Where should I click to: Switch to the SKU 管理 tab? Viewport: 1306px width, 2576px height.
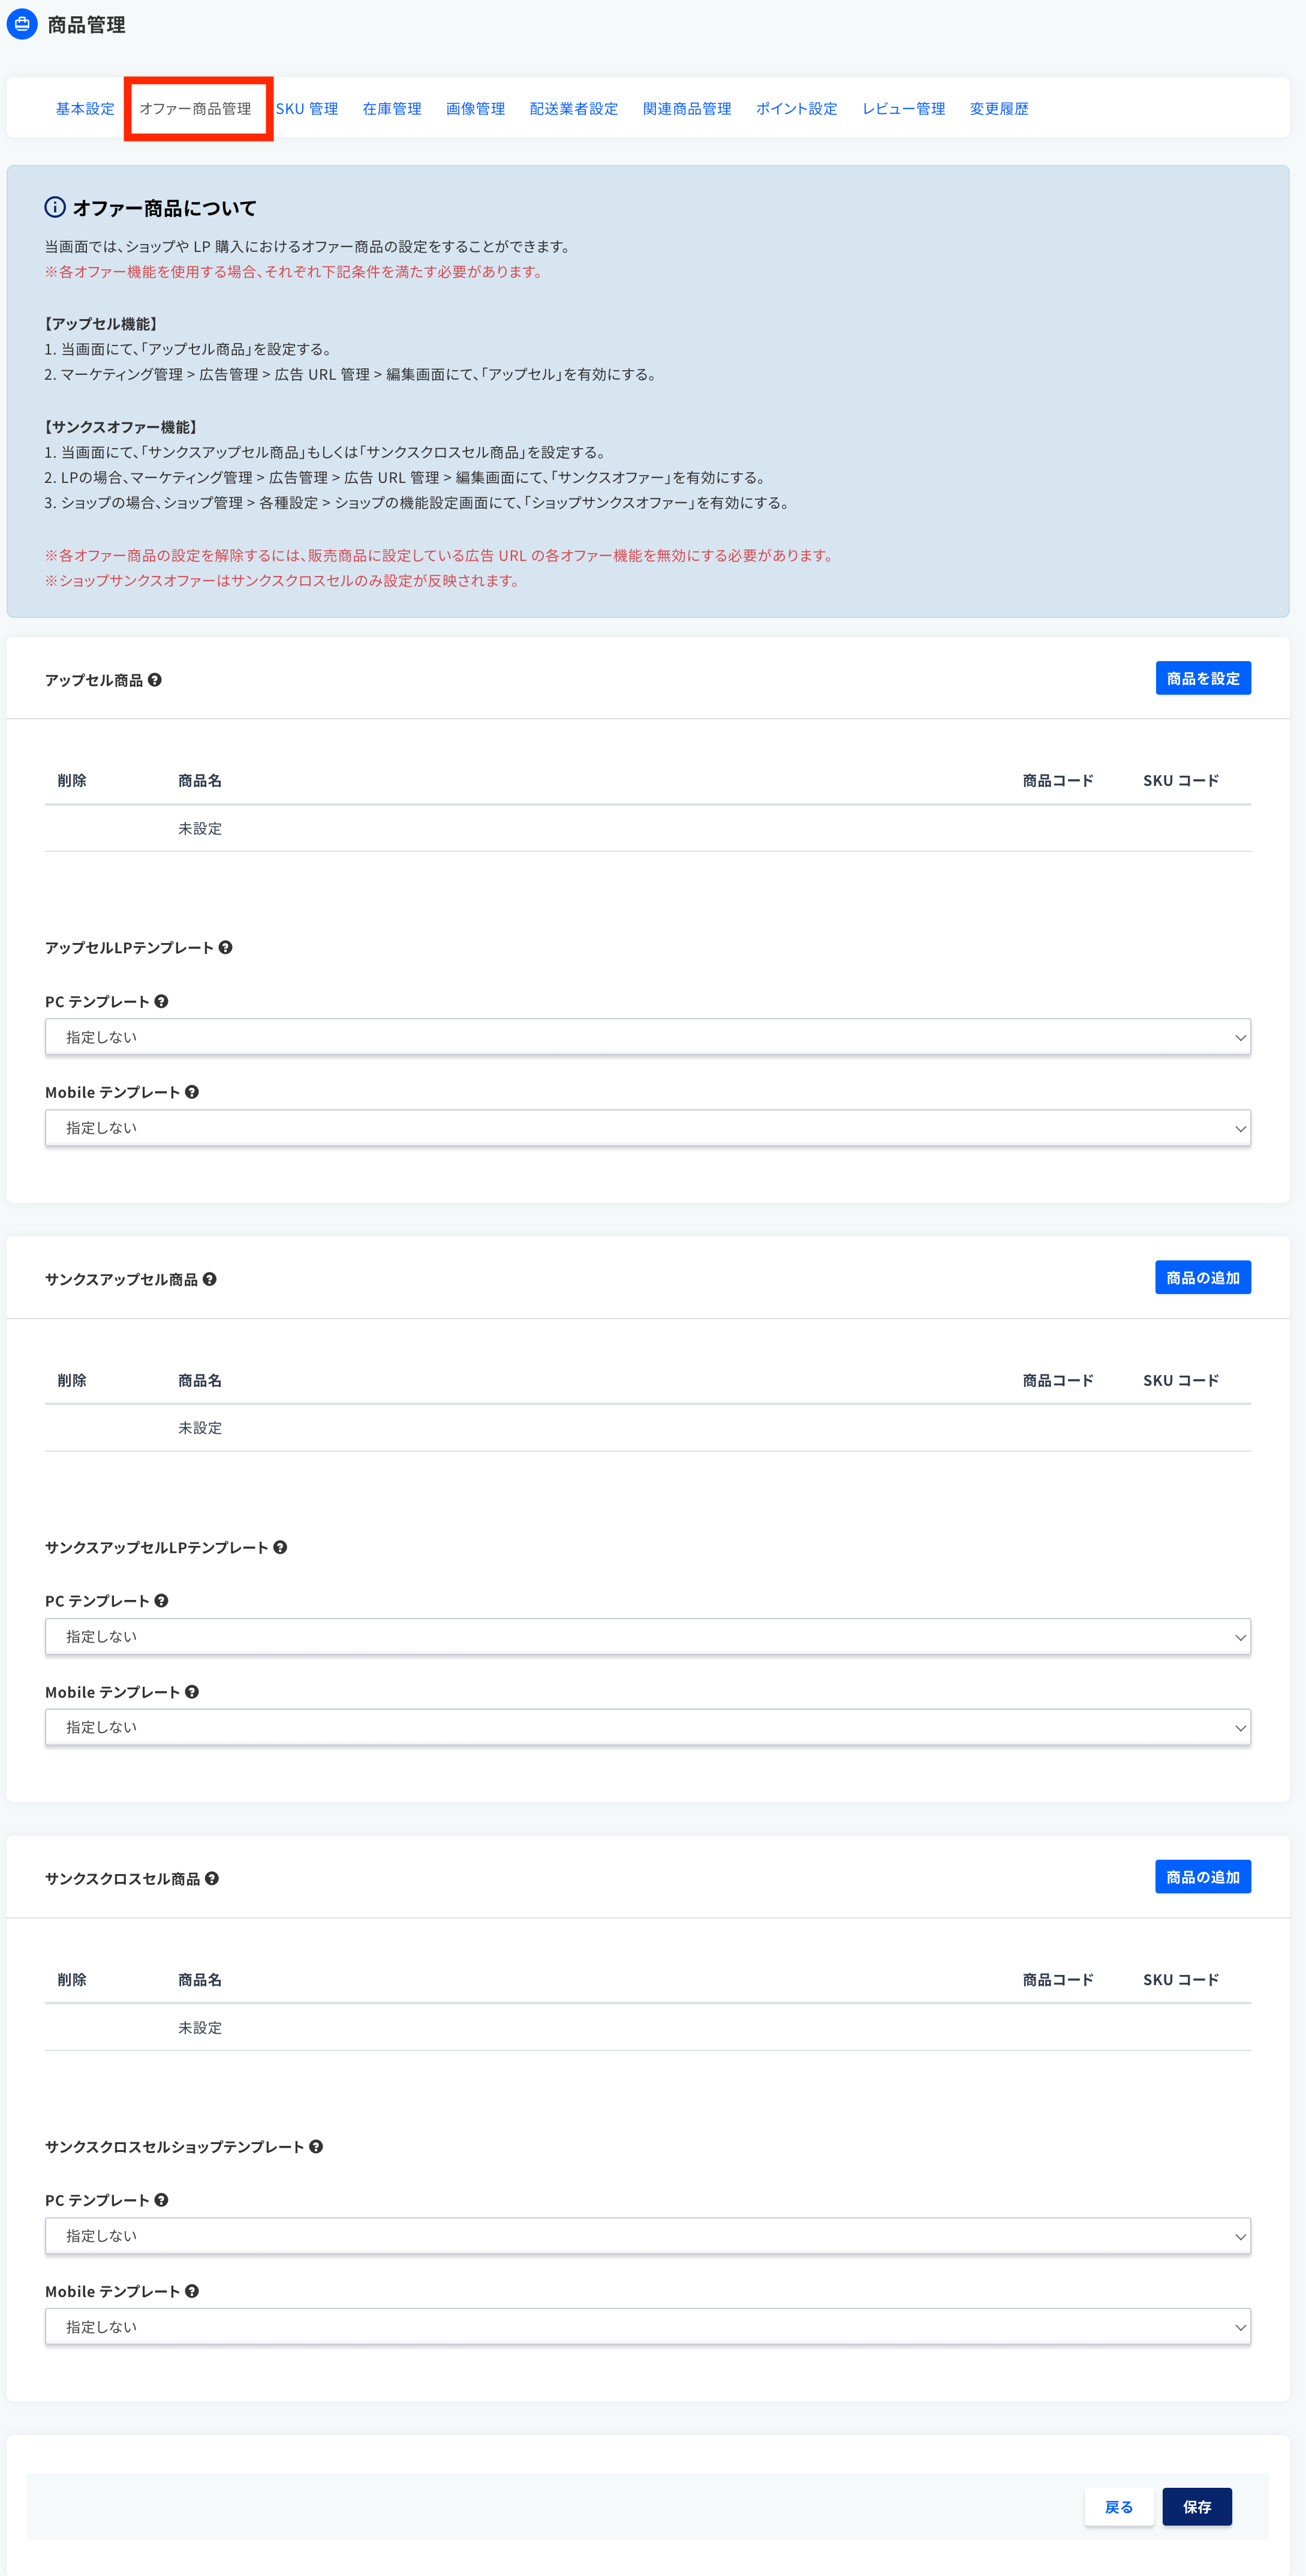pos(307,109)
